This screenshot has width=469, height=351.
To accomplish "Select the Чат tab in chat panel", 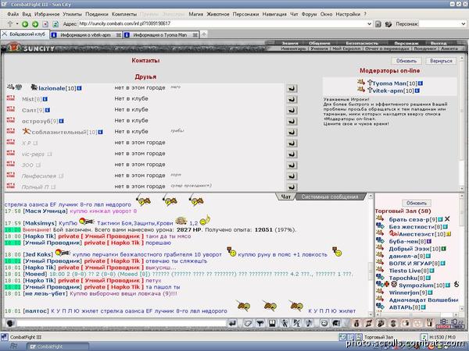I will pyautogui.click(x=286, y=197).
